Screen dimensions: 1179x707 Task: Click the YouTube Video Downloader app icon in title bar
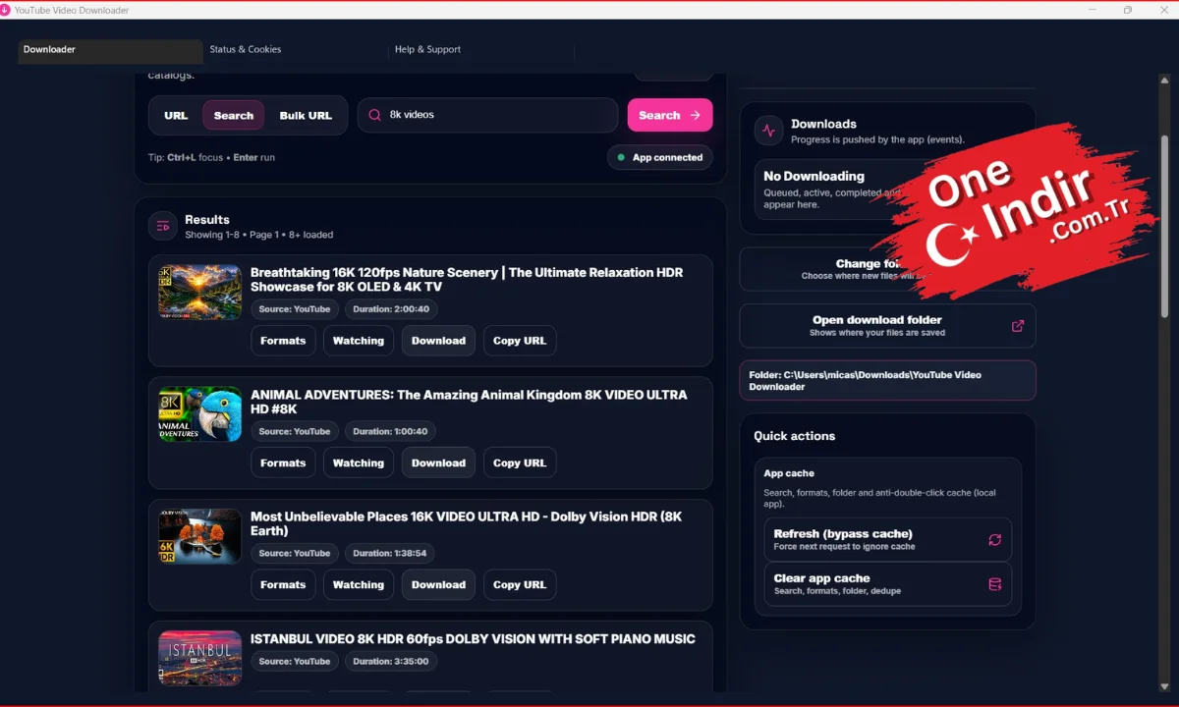(5, 10)
